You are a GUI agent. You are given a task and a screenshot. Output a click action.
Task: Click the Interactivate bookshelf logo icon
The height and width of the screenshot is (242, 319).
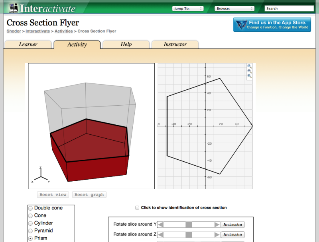[x=13, y=7]
